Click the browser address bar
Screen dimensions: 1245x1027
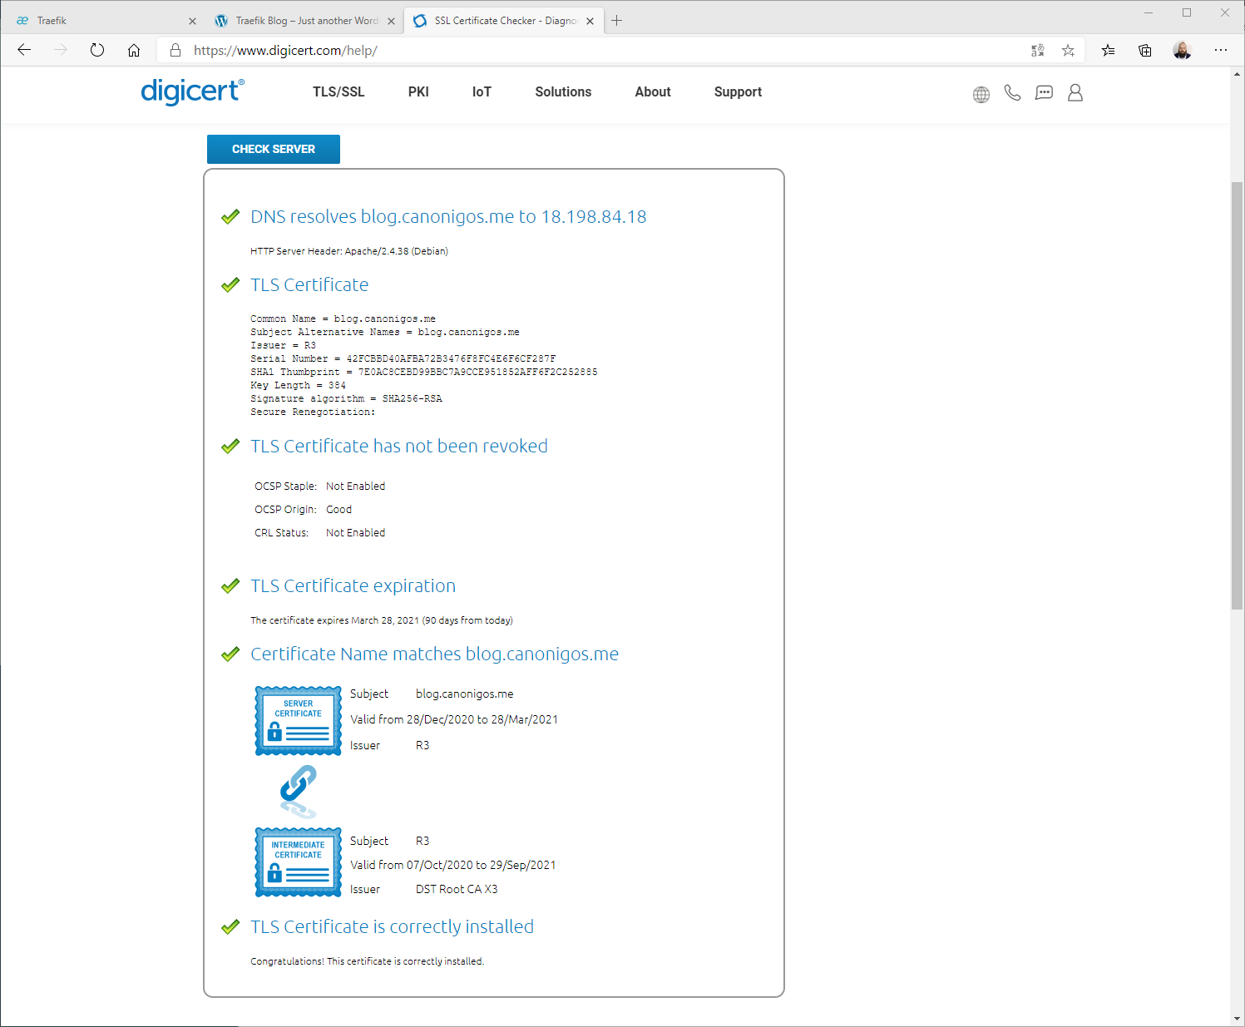pyautogui.click(x=582, y=51)
